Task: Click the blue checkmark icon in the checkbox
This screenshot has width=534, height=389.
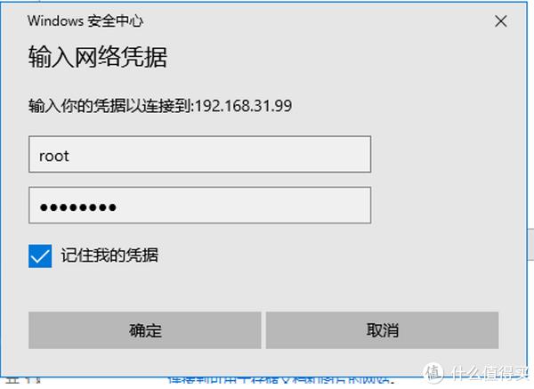Action: 40,255
